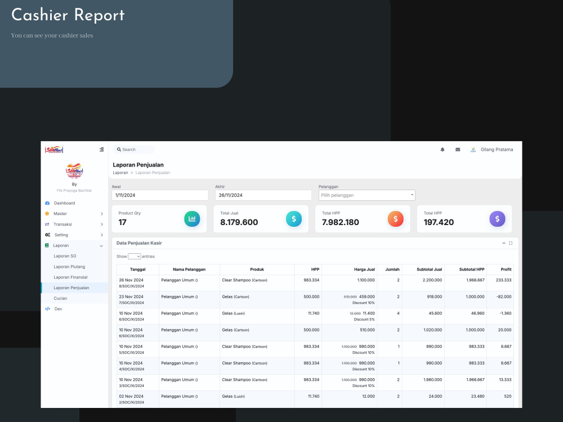Click the Laporan breadcrumb link
This screenshot has height=422, width=563.
120,173
